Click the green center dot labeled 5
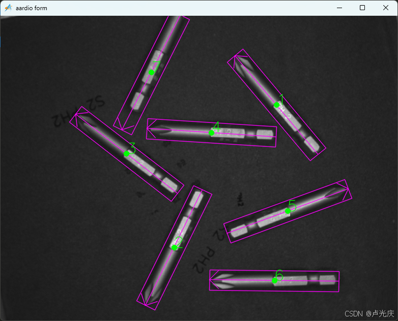This screenshot has height=321, width=398. coord(288,211)
